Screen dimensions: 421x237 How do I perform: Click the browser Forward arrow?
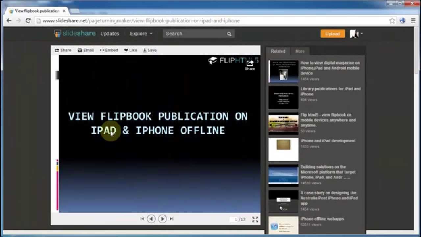click(18, 20)
